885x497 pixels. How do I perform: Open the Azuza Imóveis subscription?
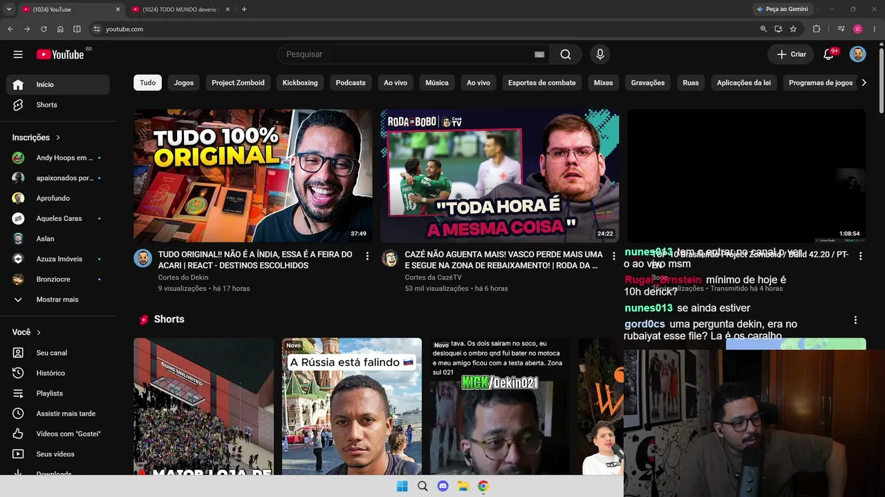coord(58,259)
